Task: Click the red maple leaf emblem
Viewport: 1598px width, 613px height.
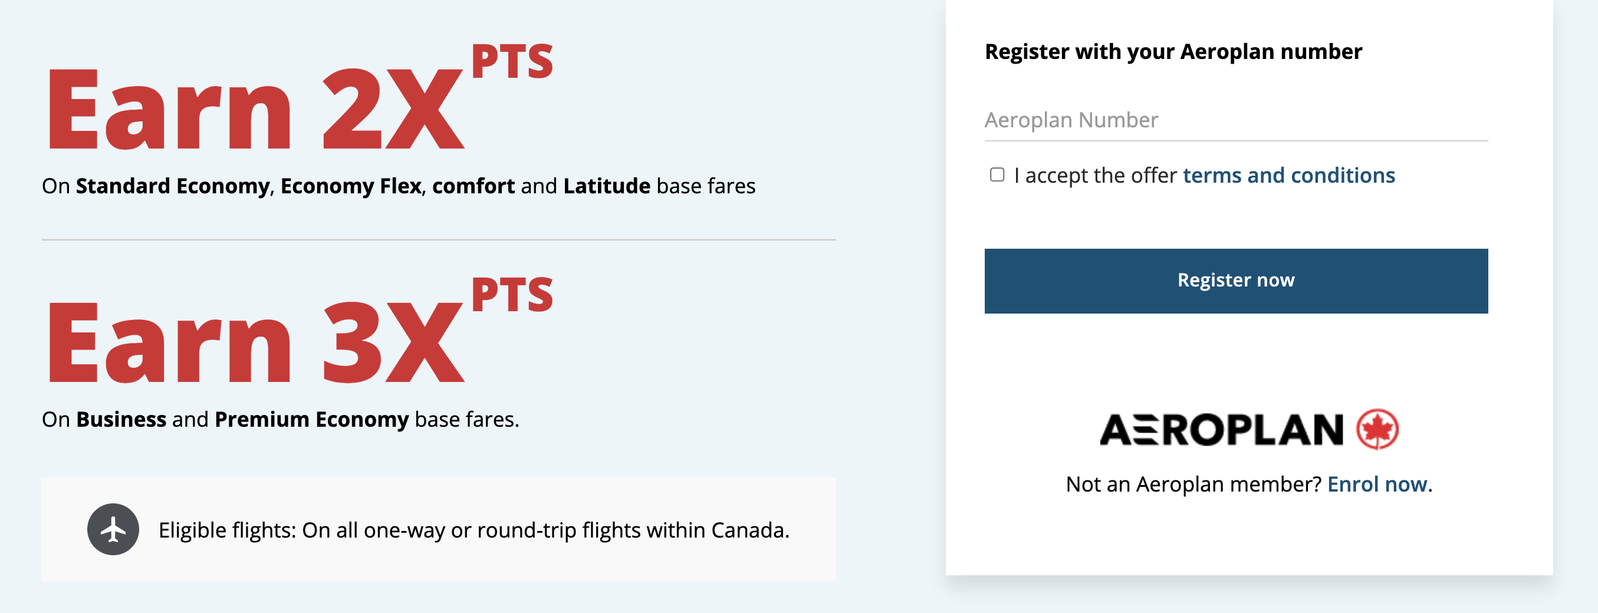Action: [1377, 429]
